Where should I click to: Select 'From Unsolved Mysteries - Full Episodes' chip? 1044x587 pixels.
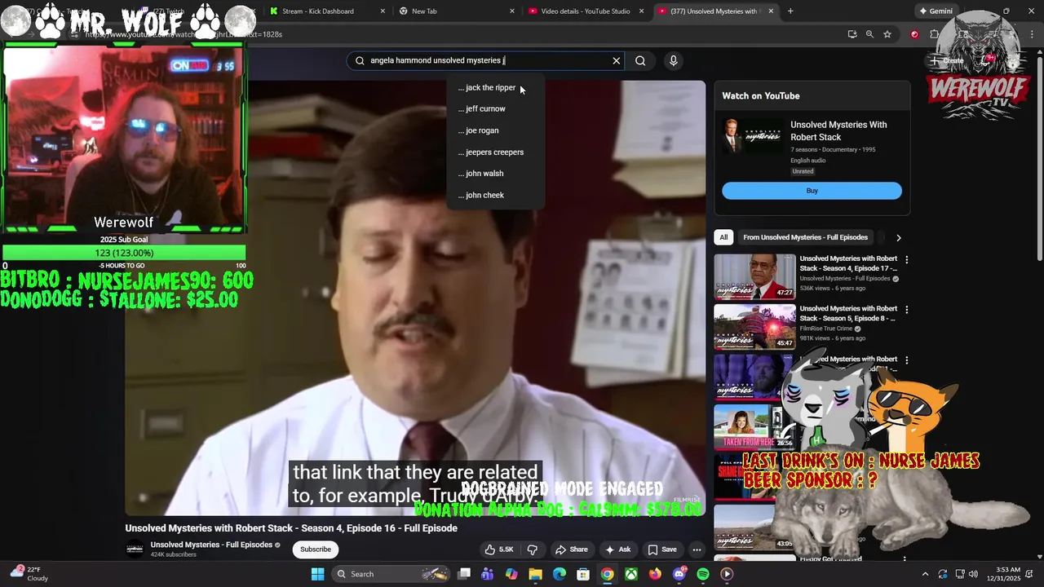[805, 237]
